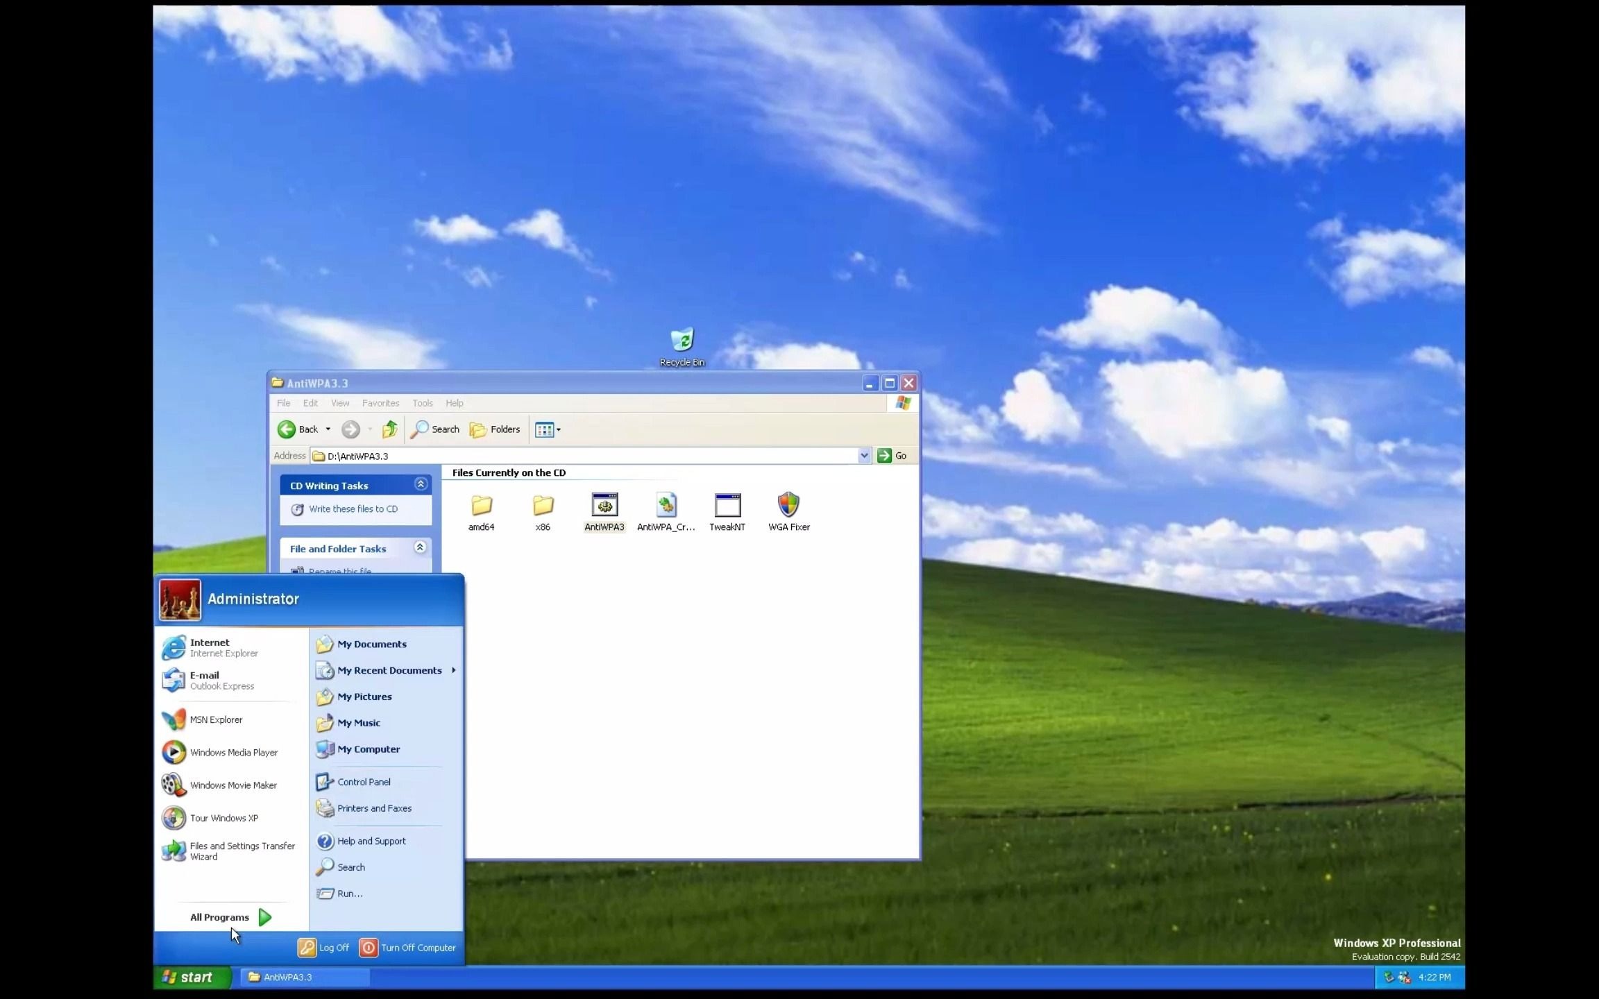Screen dimensions: 1599x999
Task: Open the Tools menu
Action: [423, 403]
